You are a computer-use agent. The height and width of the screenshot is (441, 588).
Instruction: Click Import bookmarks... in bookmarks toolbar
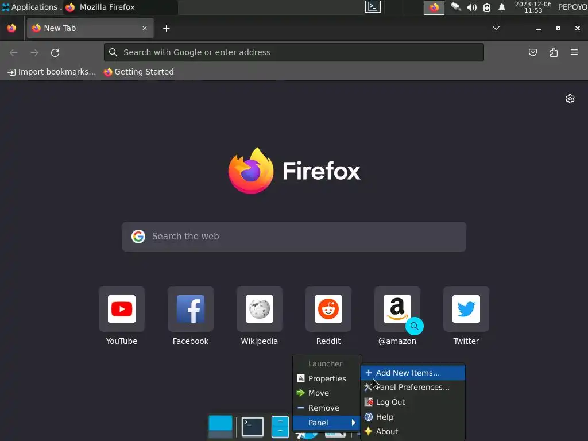pyautogui.click(x=52, y=72)
